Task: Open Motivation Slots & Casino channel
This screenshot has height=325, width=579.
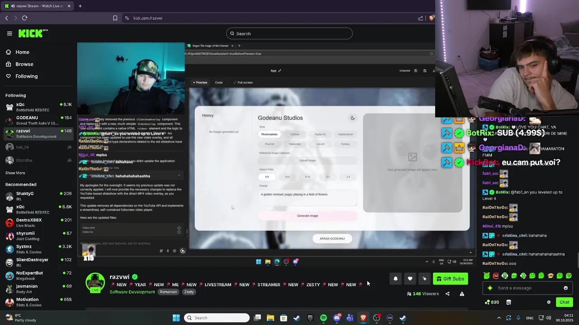Action: click(38, 302)
